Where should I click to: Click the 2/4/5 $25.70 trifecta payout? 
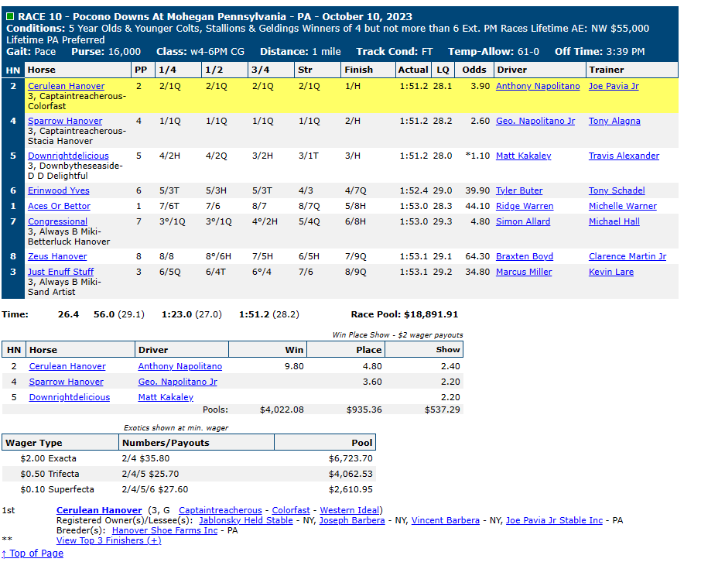click(150, 474)
